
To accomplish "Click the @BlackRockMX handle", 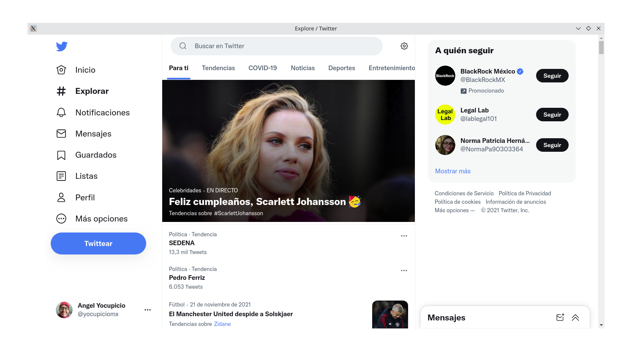I will coord(482,80).
